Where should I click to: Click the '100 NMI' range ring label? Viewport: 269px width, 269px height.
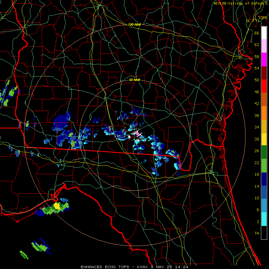tap(134, 25)
